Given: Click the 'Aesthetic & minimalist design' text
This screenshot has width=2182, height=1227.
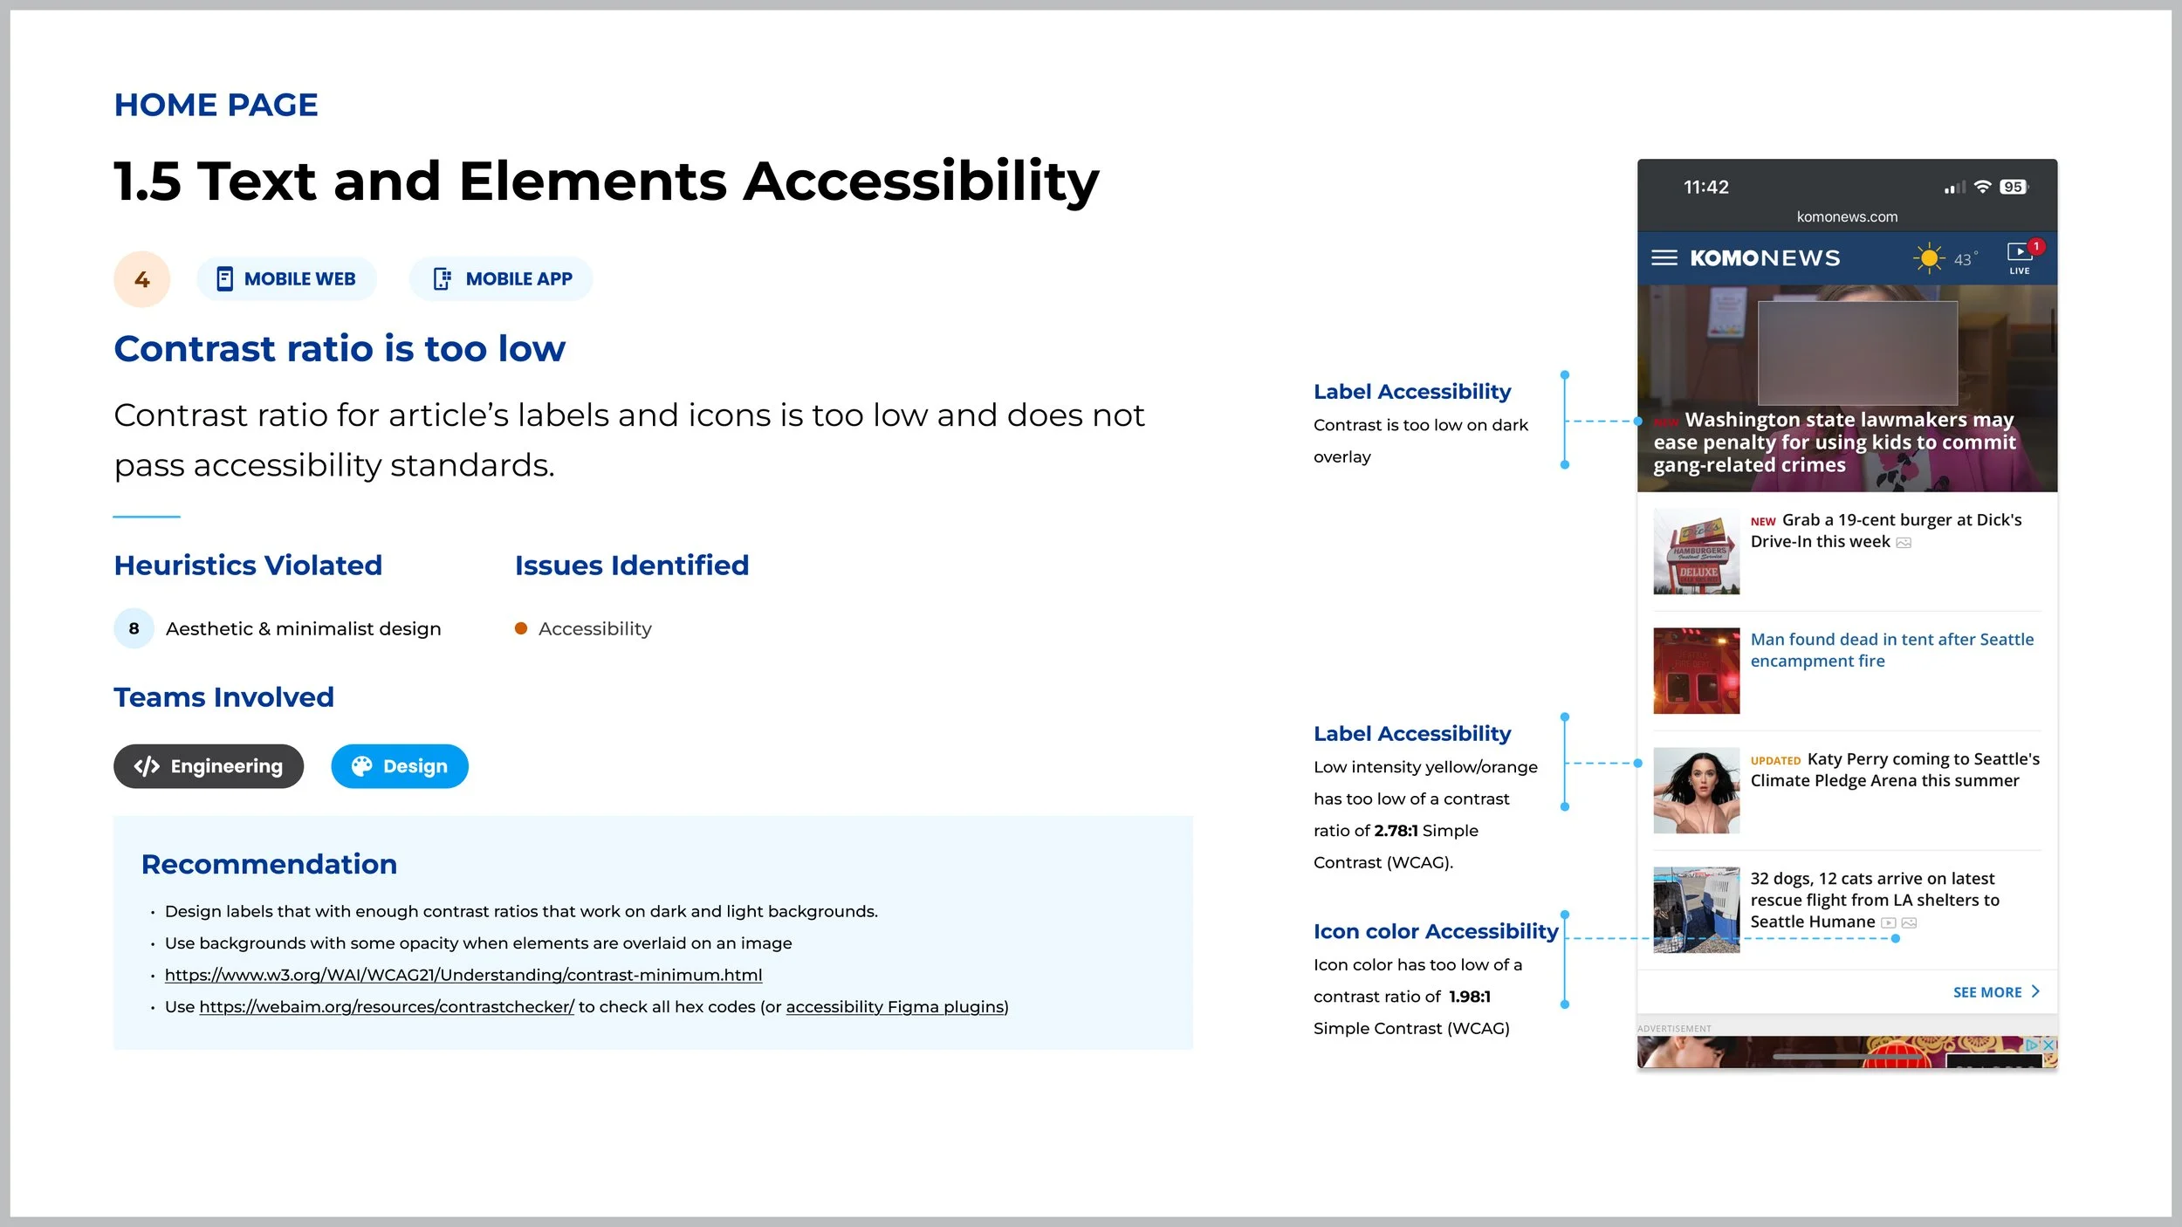Looking at the screenshot, I should (x=303, y=628).
